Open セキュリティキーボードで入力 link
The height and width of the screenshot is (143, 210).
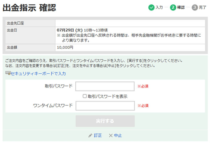(x=38, y=74)
